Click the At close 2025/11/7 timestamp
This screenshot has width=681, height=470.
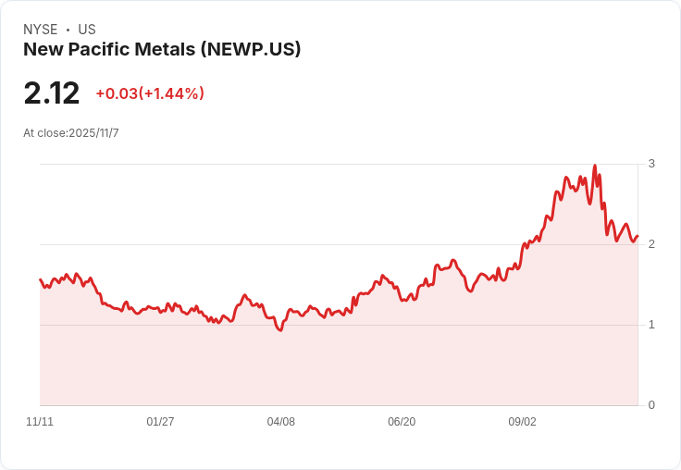(x=71, y=133)
